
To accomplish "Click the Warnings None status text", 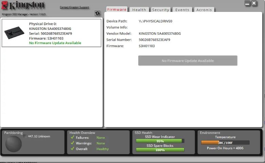I will pos(101,143).
